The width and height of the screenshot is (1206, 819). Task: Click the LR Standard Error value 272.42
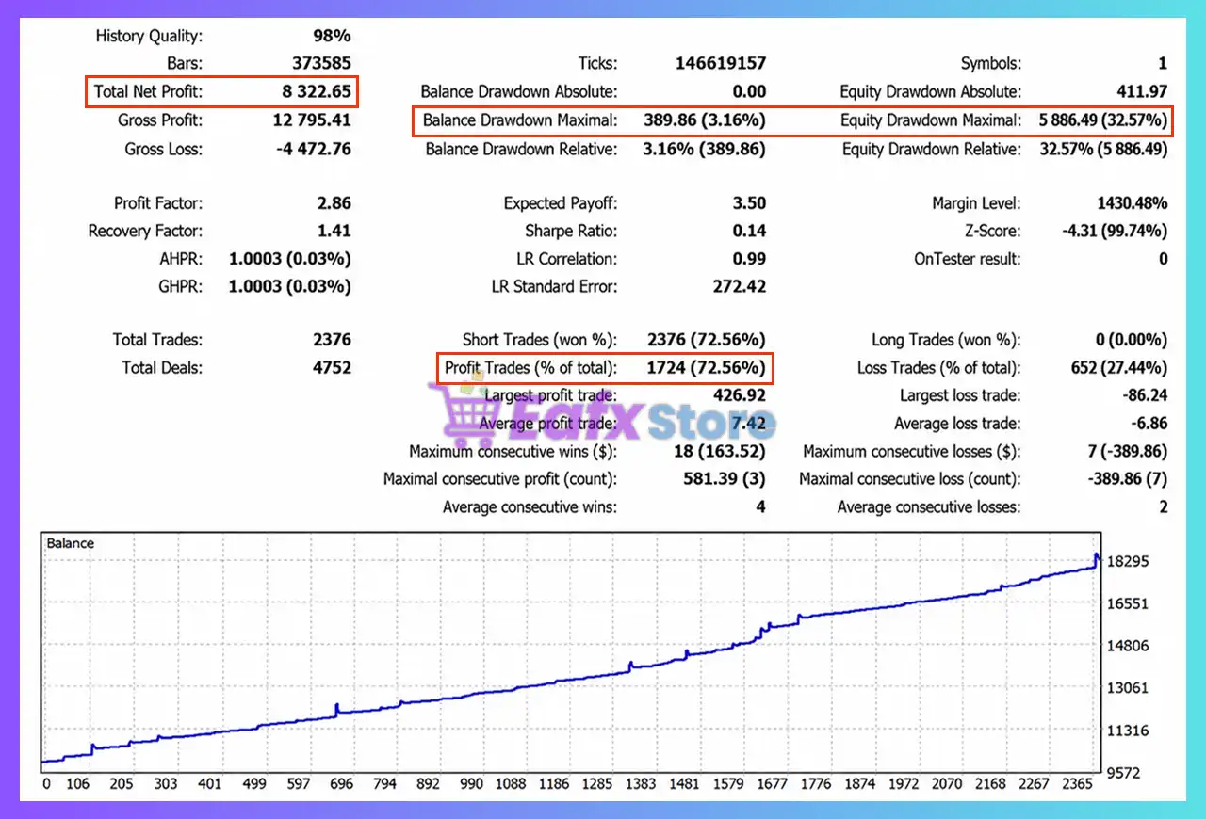click(x=740, y=287)
